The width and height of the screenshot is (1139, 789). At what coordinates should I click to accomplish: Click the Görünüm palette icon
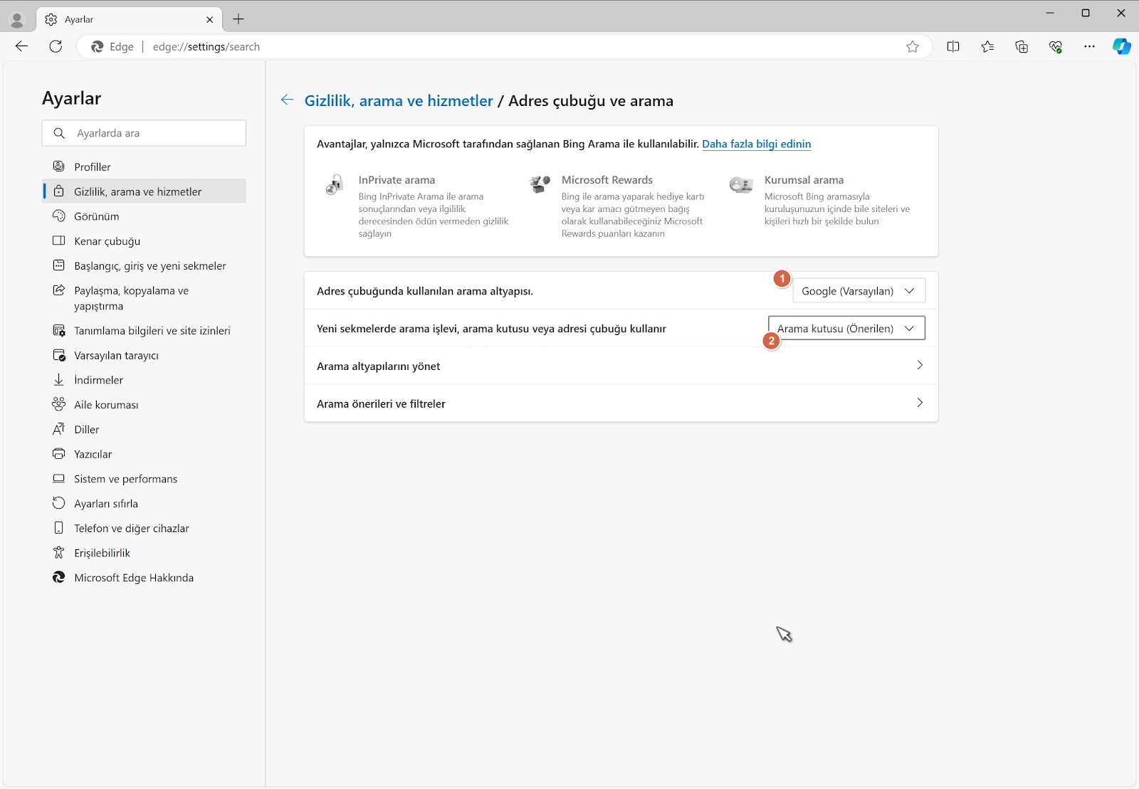59,216
